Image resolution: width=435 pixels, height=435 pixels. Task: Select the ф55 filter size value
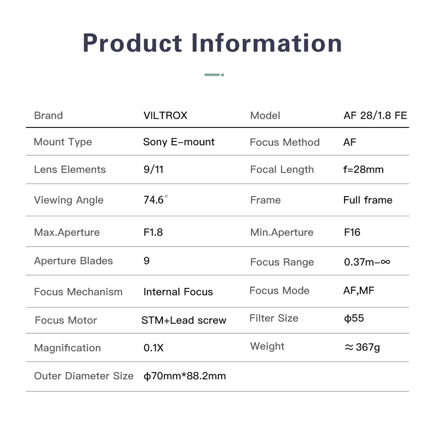tap(354, 318)
